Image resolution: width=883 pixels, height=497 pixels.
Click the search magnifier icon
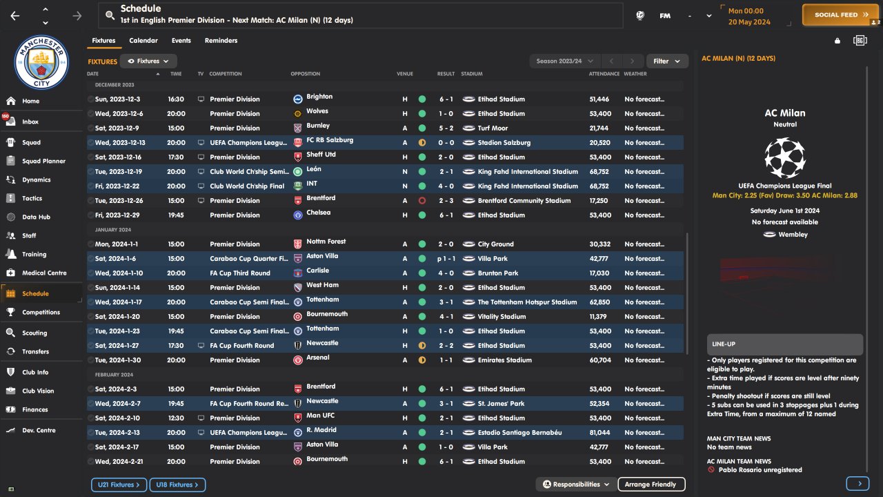point(109,14)
